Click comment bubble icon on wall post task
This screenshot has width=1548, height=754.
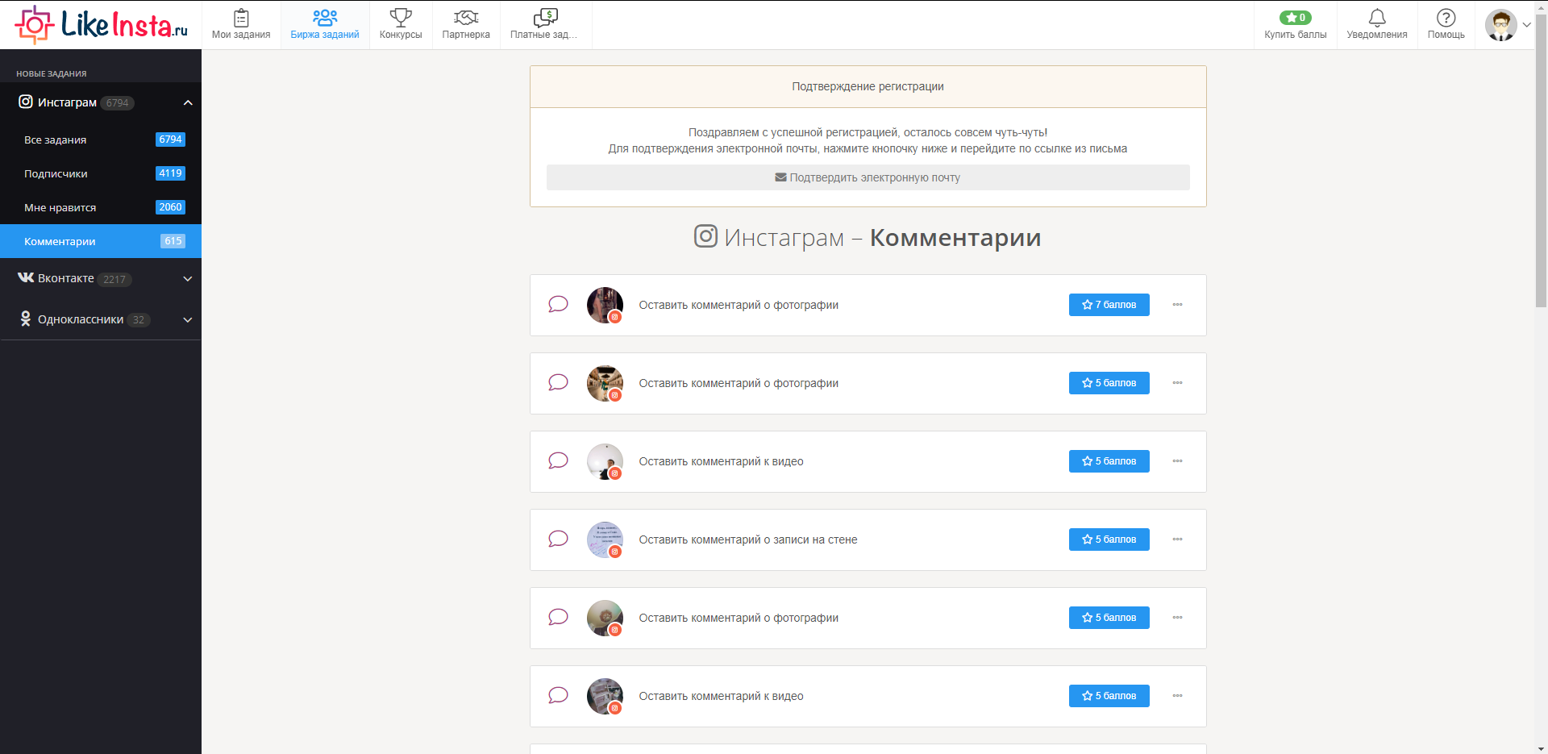coord(558,539)
